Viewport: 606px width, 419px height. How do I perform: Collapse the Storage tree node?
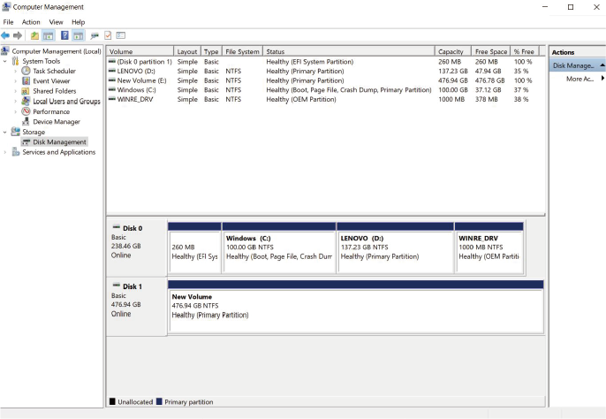(5, 132)
